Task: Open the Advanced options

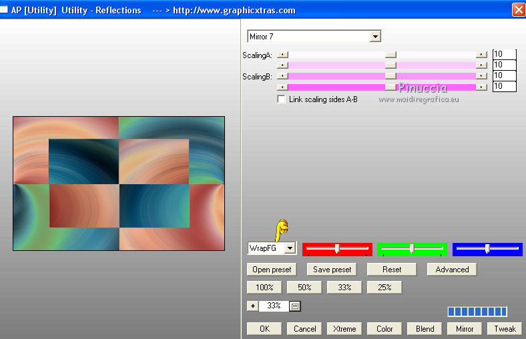Action: point(452,269)
